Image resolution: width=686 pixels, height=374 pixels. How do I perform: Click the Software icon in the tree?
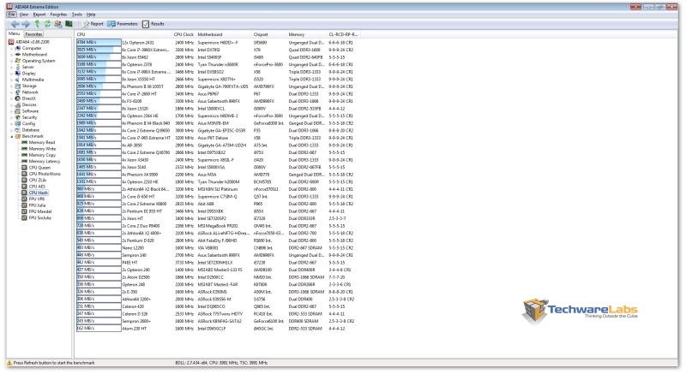18,111
